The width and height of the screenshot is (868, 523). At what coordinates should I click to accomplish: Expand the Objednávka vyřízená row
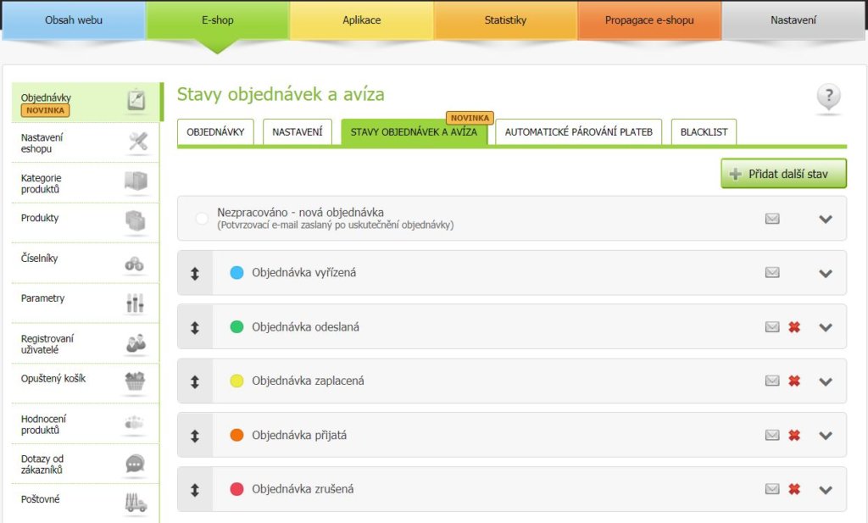pos(826,274)
